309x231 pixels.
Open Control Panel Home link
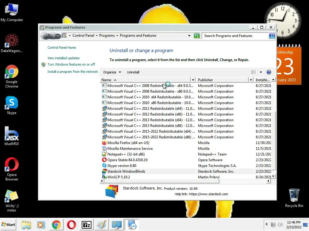[x=62, y=48]
